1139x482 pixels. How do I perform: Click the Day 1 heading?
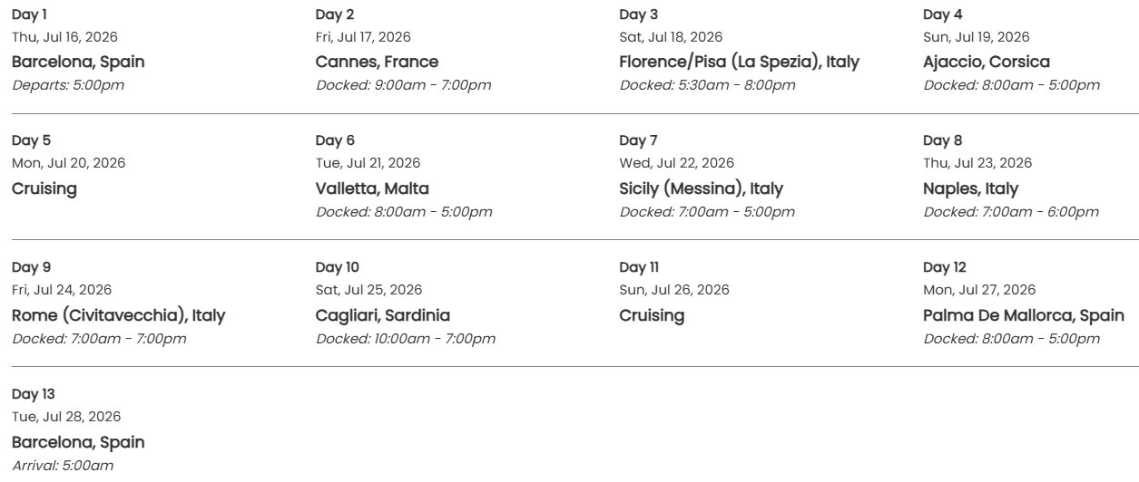coord(29,14)
